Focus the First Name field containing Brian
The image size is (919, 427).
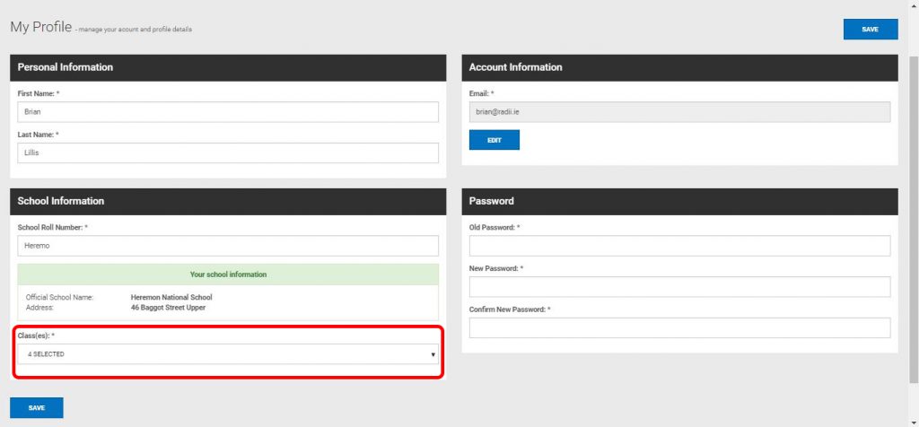[x=228, y=111]
